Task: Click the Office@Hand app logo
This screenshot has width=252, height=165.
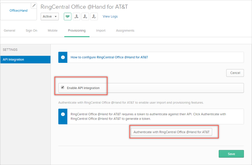Action: coord(18,11)
